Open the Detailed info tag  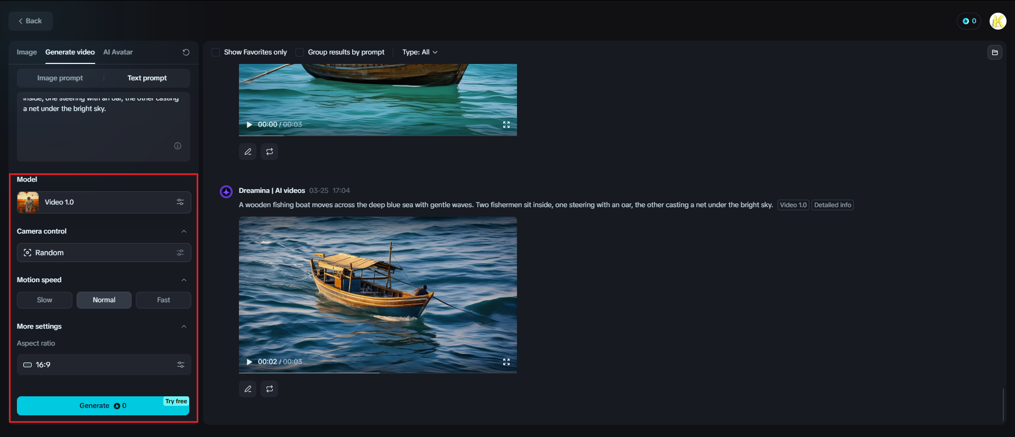tap(833, 205)
